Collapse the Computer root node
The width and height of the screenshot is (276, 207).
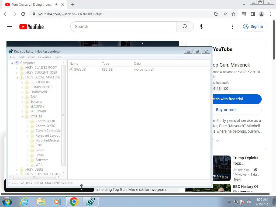[12, 63]
